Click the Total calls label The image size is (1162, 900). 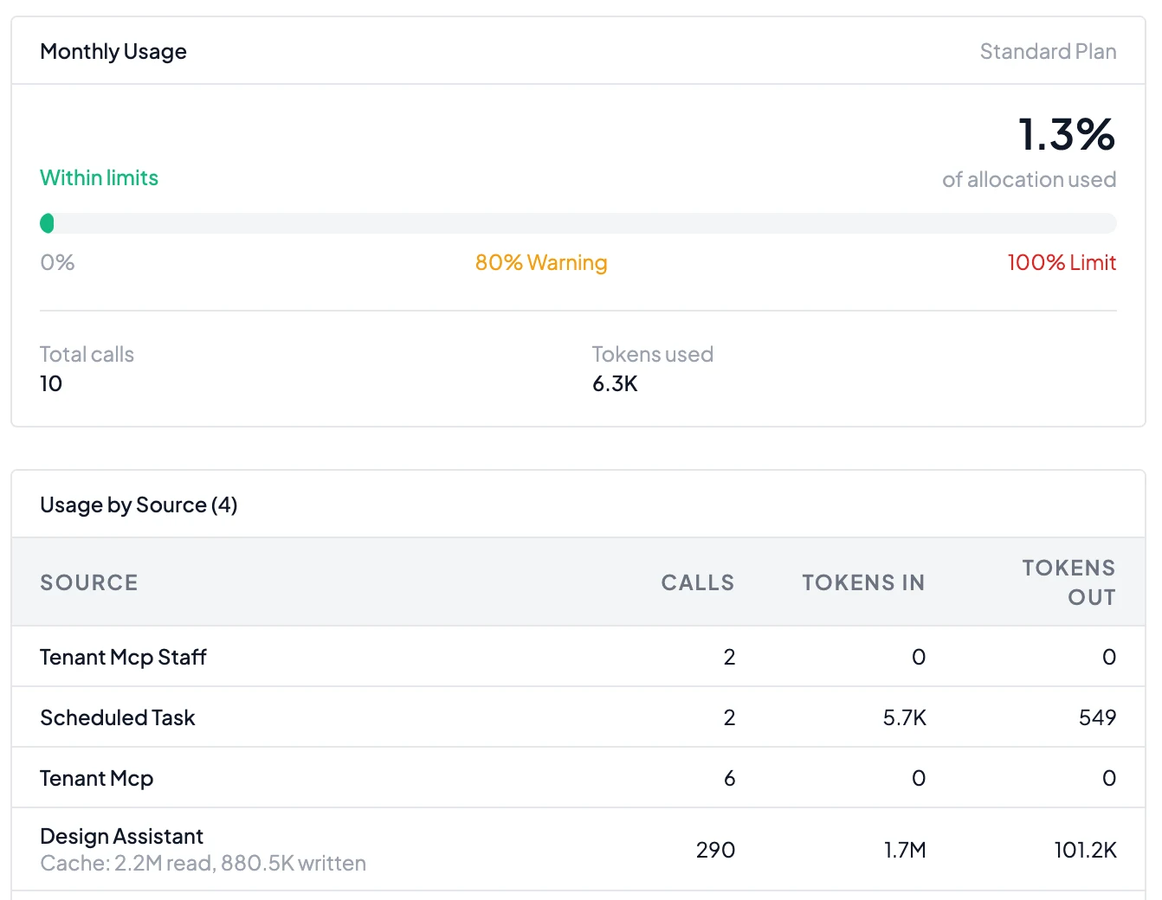(87, 354)
